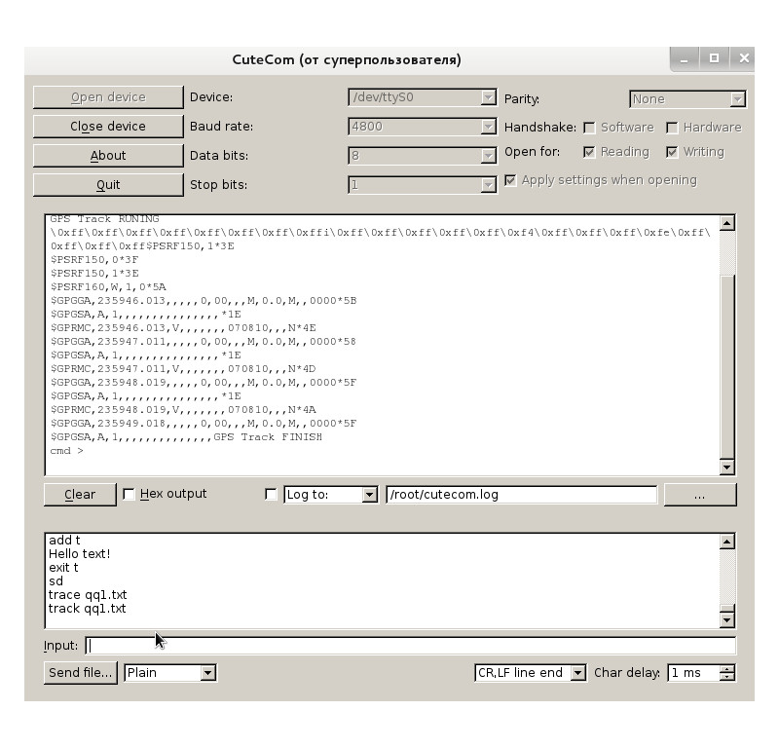Image resolution: width=779 pixels, height=748 pixels.
Task: Enable logging via the Log to checkbox
Action: (271, 494)
